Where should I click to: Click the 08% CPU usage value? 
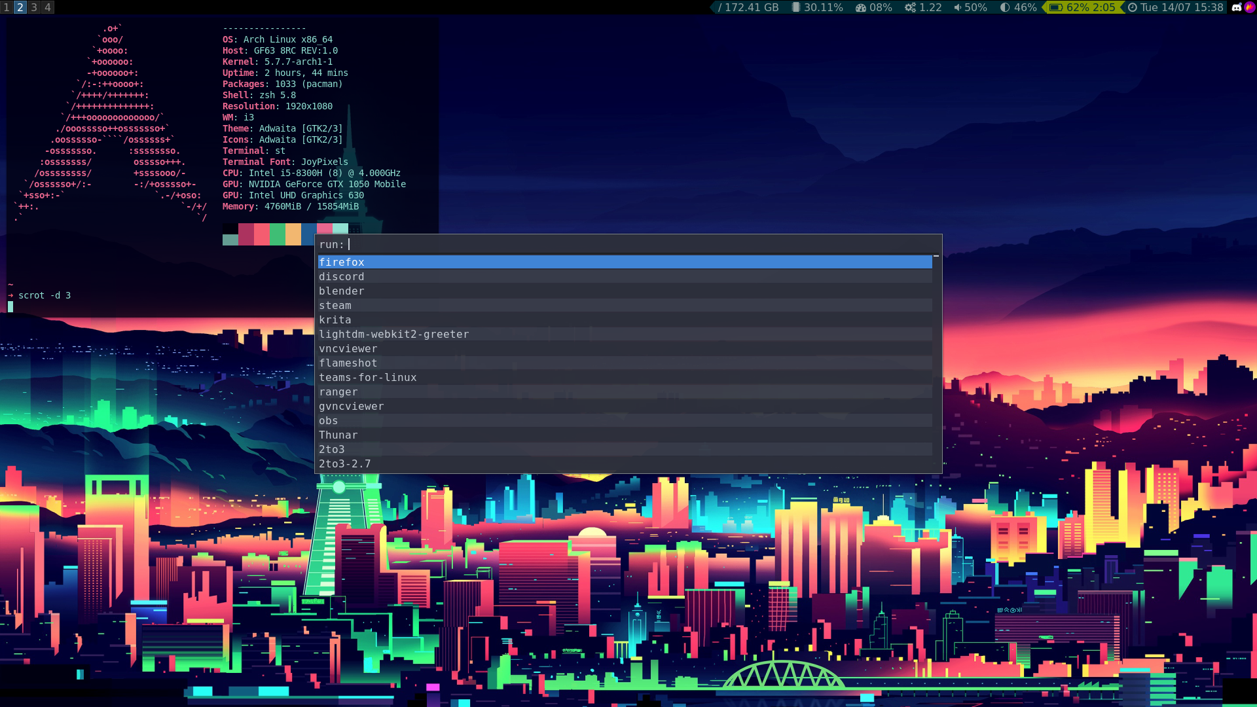pyautogui.click(x=881, y=8)
